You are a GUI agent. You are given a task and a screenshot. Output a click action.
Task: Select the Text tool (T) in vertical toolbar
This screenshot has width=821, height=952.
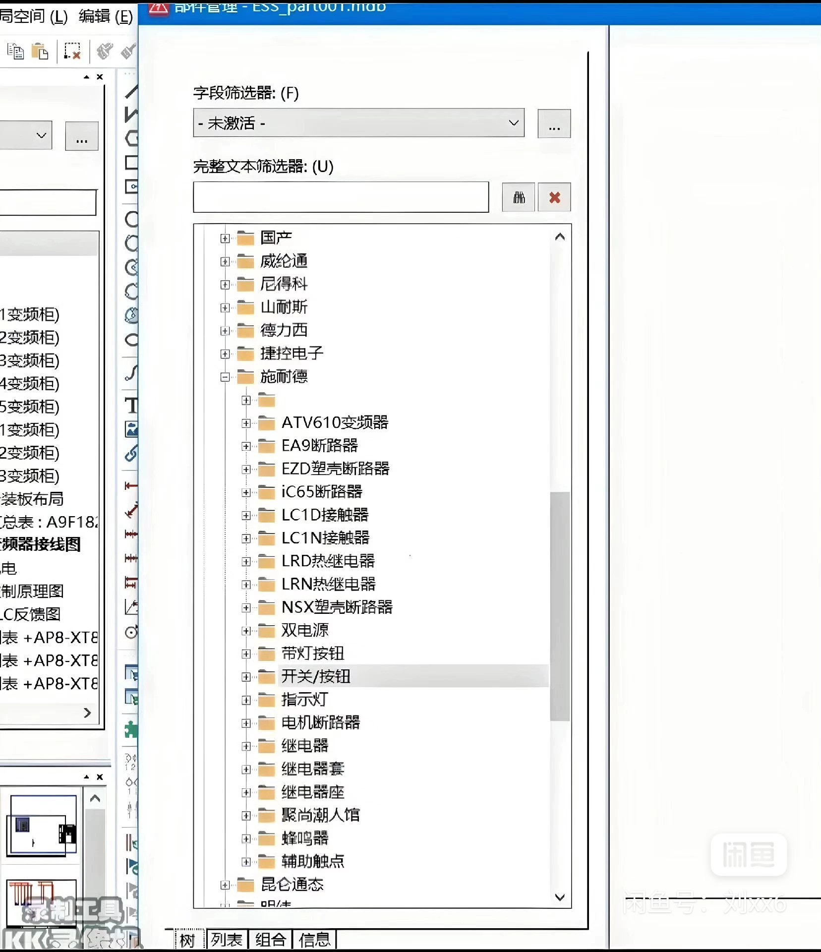coord(131,405)
